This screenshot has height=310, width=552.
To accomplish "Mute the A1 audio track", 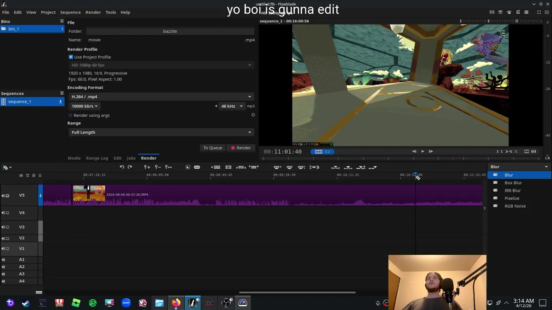I will pyautogui.click(x=3, y=260).
